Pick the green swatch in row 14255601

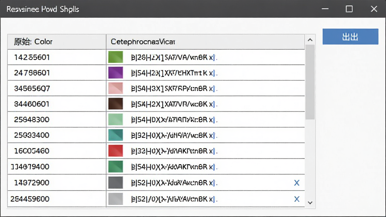click(x=115, y=57)
